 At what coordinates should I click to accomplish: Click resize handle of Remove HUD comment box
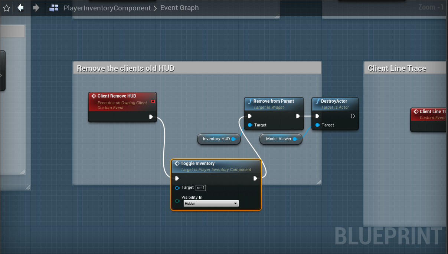(318, 182)
